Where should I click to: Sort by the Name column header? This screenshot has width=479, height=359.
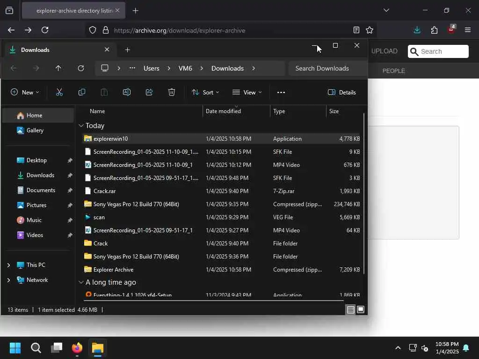pos(97,111)
